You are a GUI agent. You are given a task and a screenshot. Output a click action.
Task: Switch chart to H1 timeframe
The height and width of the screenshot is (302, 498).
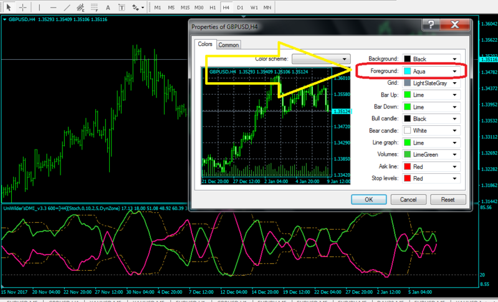click(x=213, y=7)
